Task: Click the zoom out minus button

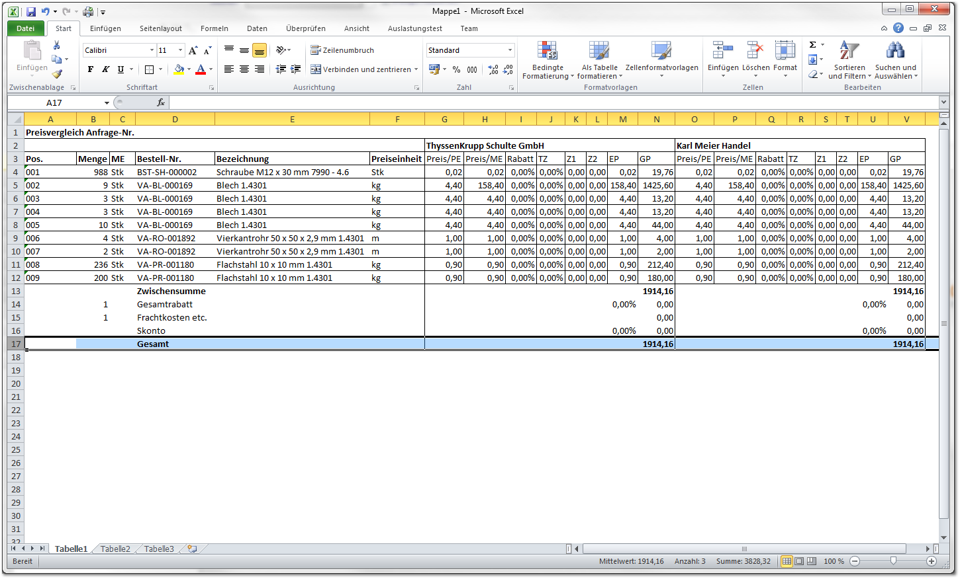Action: tap(855, 561)
